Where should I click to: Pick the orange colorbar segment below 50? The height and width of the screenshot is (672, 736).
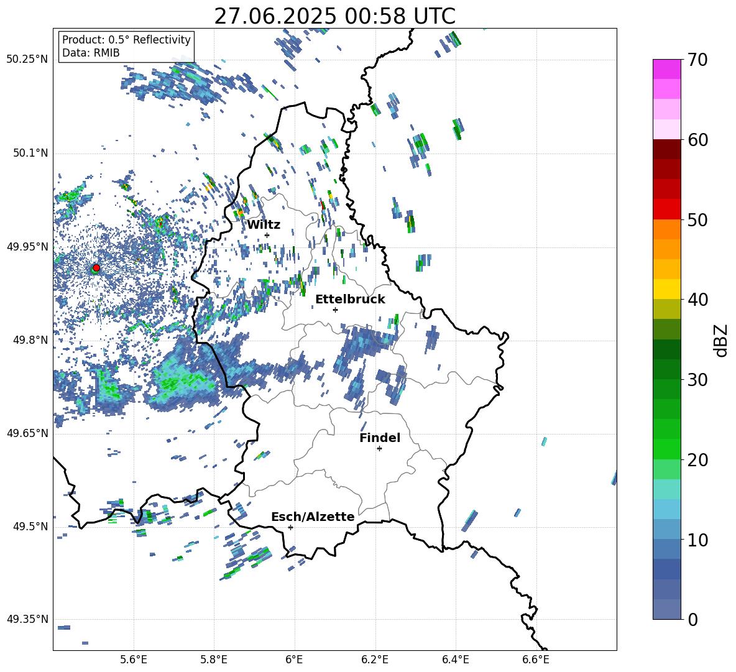pos(666,229)
